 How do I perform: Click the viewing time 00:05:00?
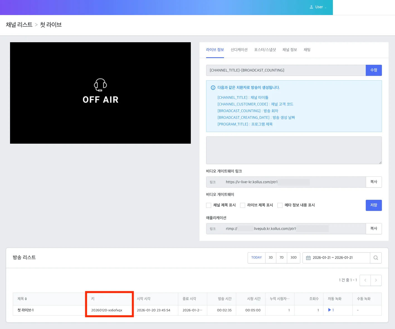pyautogui.click(x=253, y=310)
